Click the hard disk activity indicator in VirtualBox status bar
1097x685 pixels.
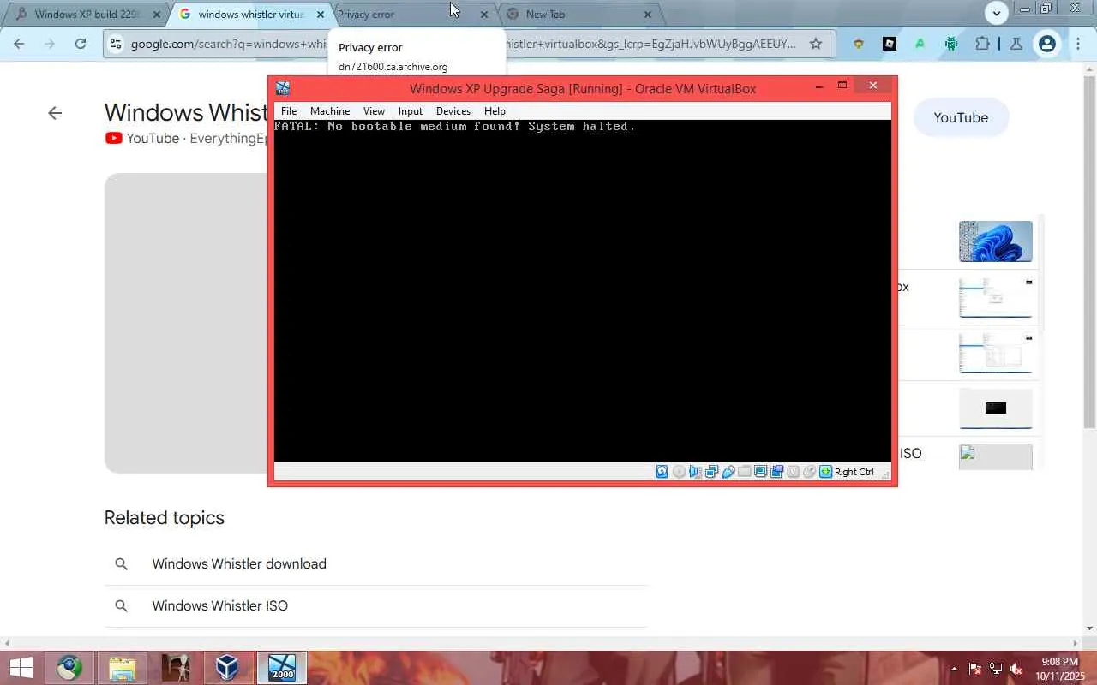pyautogui.click(x=662, y=472)
